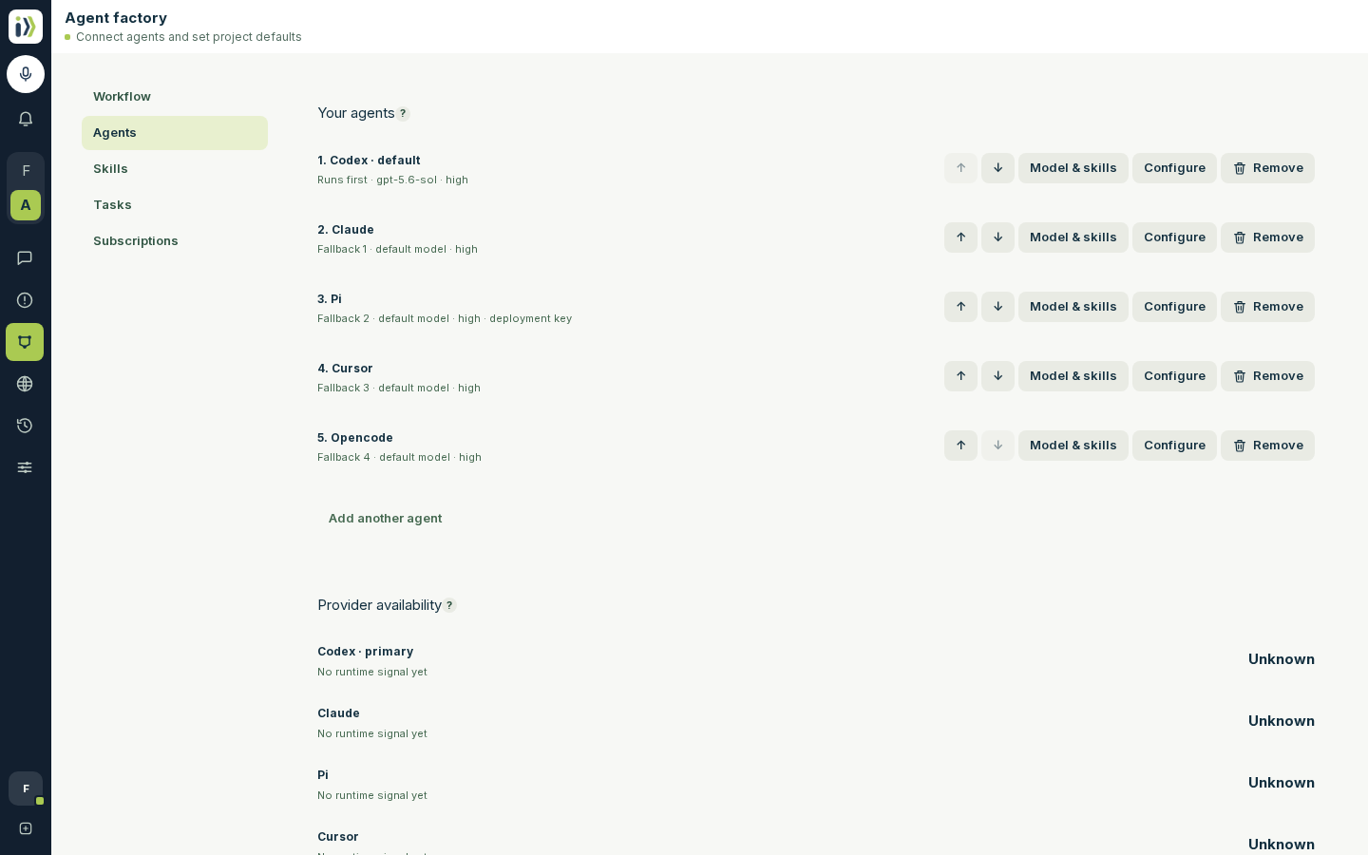Go to the Subscriptions tab

click(175, 241)
